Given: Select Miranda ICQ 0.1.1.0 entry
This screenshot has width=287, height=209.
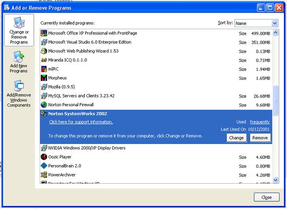Looking at the screenshot, I should (156, 60).
